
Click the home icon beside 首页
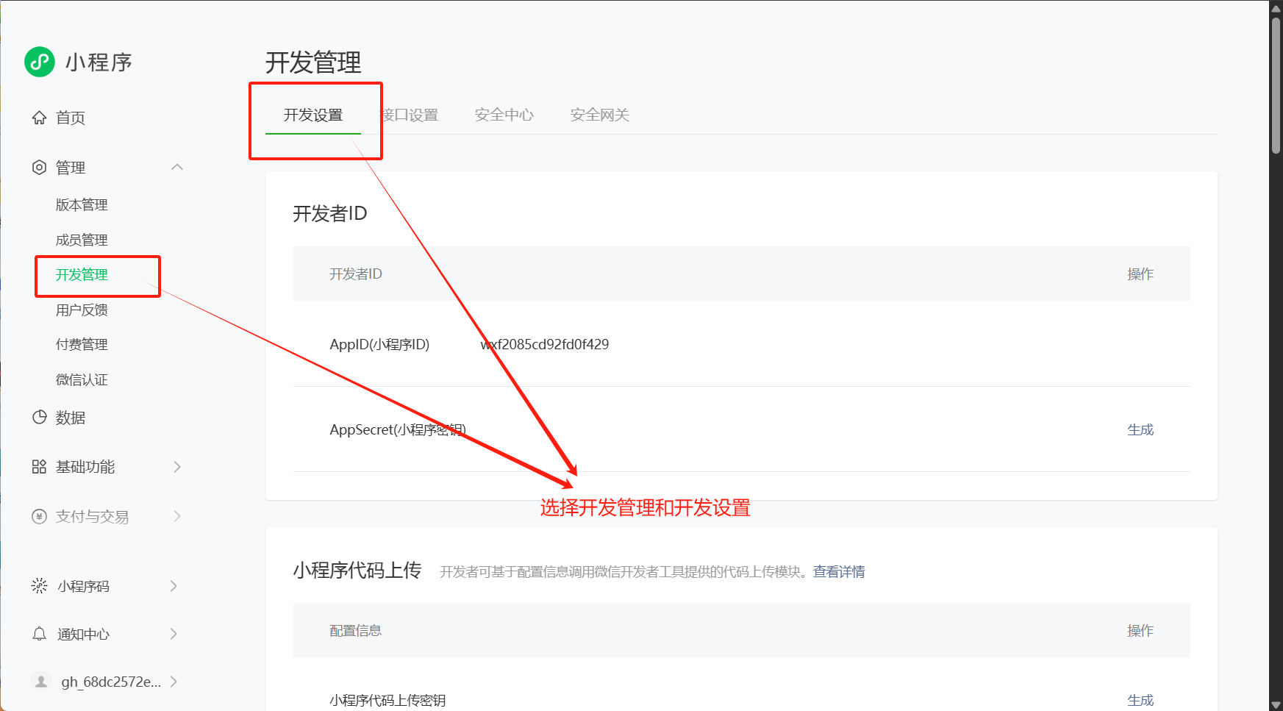(x=39, y=118)
